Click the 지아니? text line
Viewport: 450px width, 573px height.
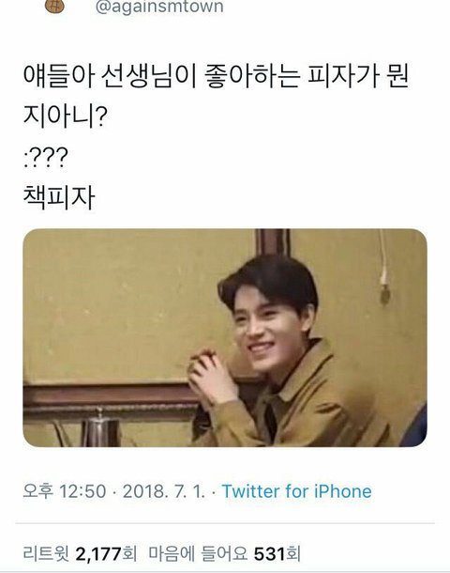click(x=65, y=116)
